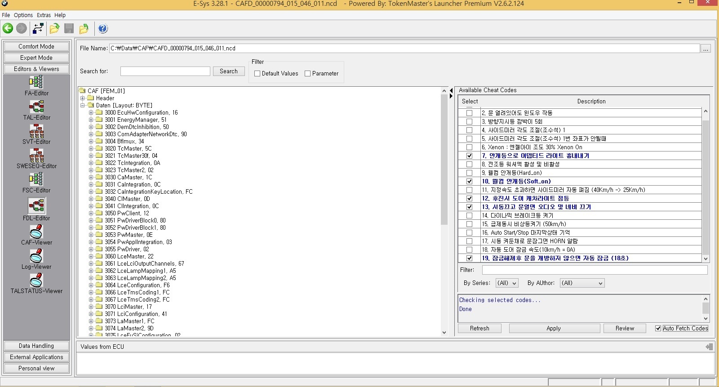Image resolution: width=719 pixels, height=387 pixels.
Task: Open the By Series dropdown
Action: (507, 283)
